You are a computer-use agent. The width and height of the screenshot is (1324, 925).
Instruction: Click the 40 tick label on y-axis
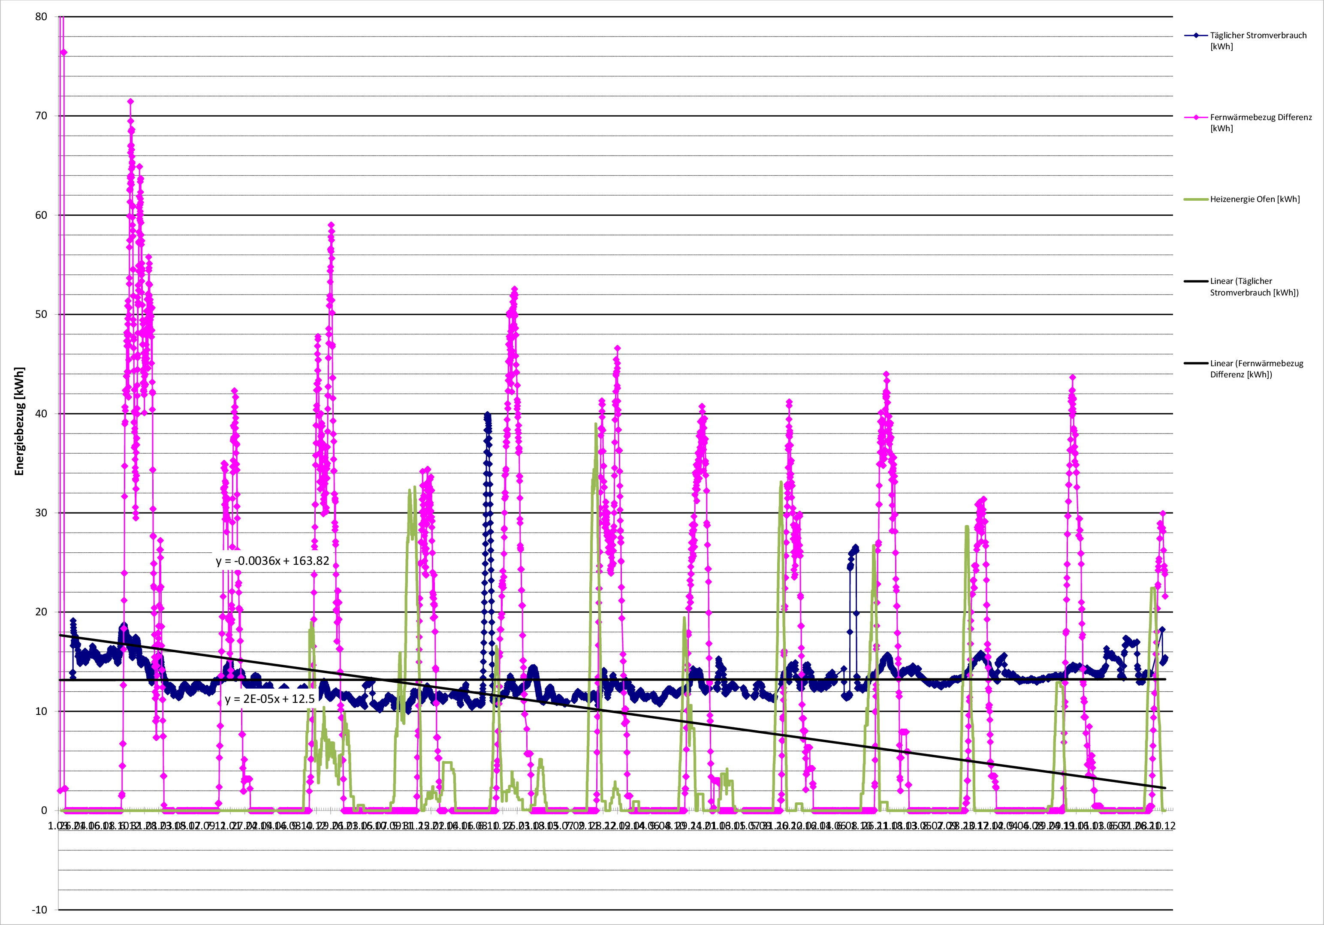coord(41,413)
